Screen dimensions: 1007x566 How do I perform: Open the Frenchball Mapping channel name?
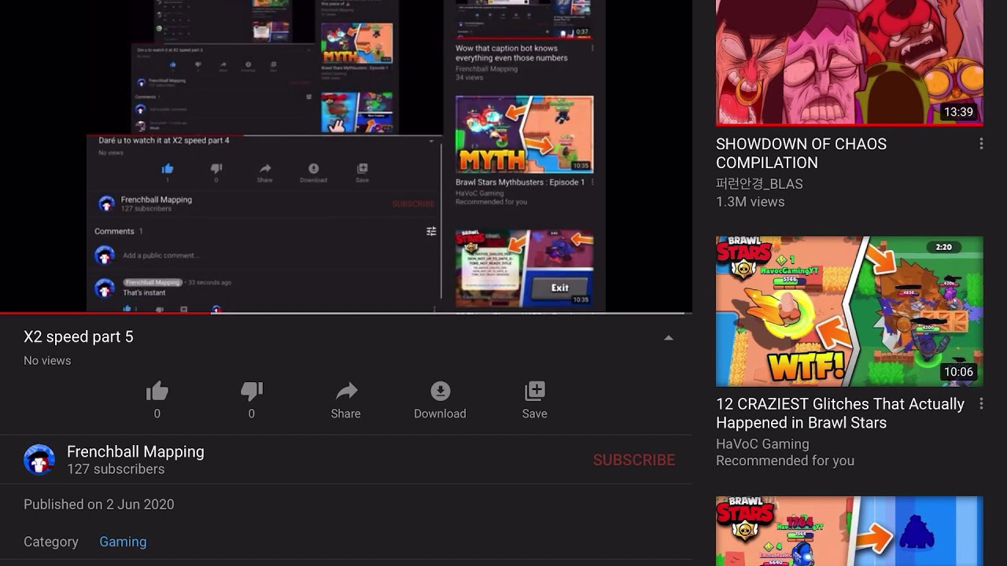click(x=135, y=452)
